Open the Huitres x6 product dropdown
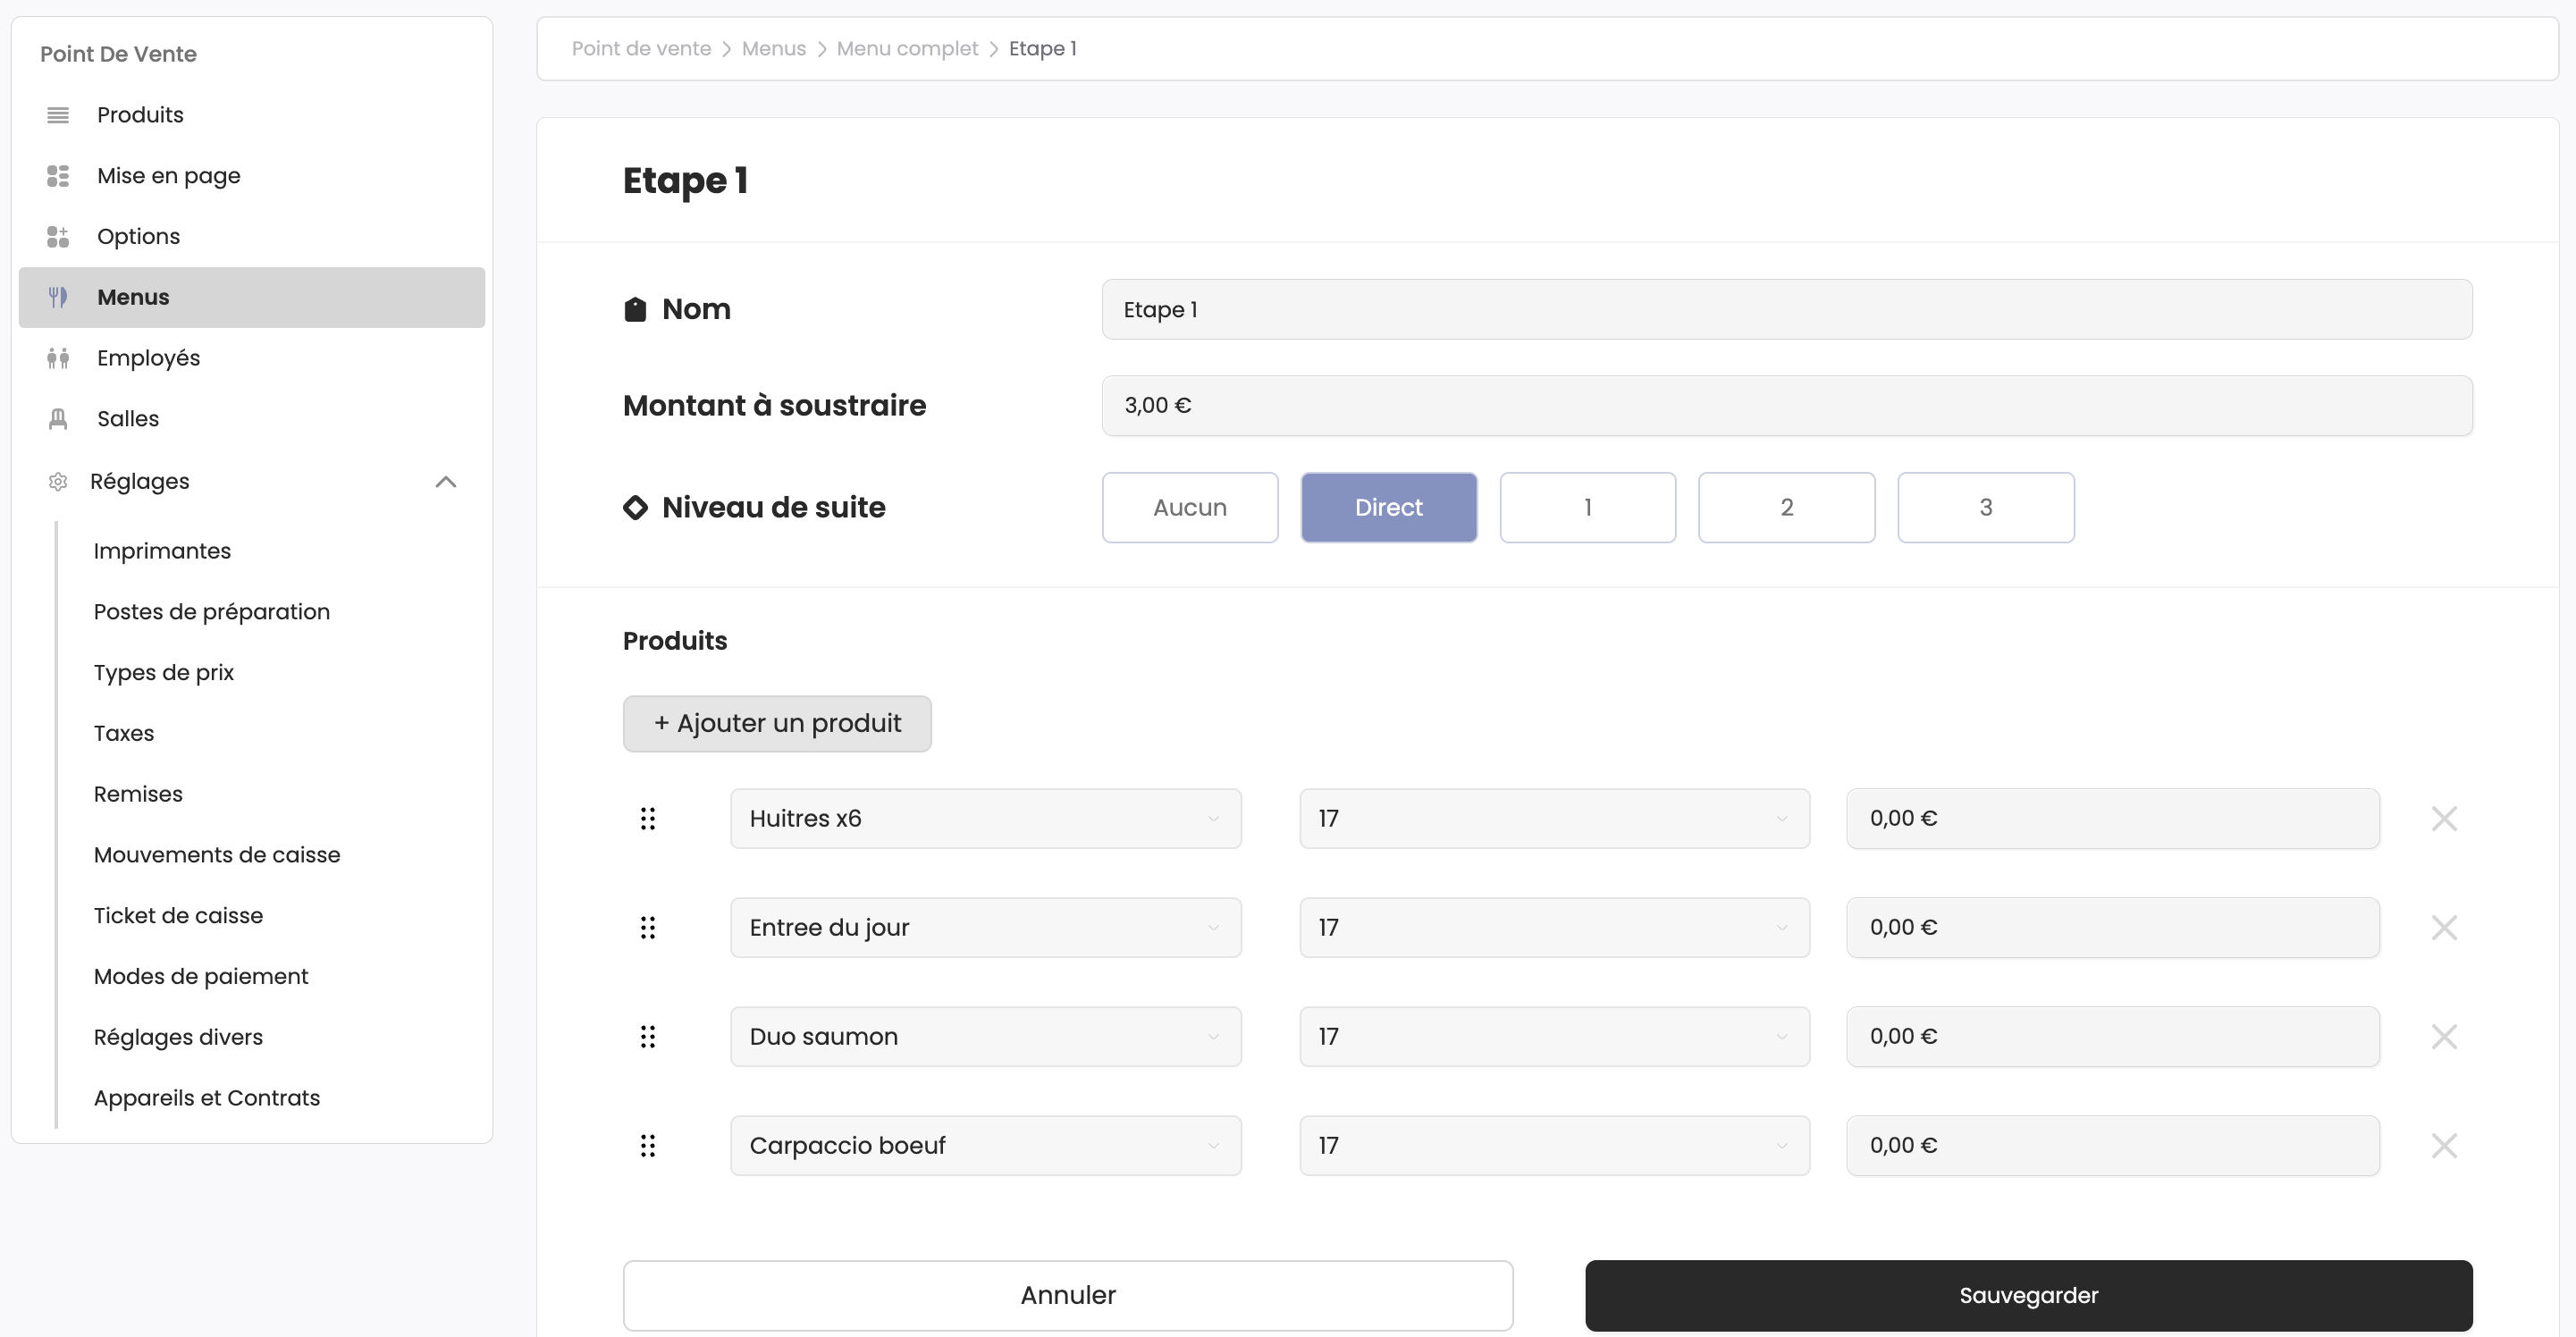 pyautogui.click(x=985, y=819)
